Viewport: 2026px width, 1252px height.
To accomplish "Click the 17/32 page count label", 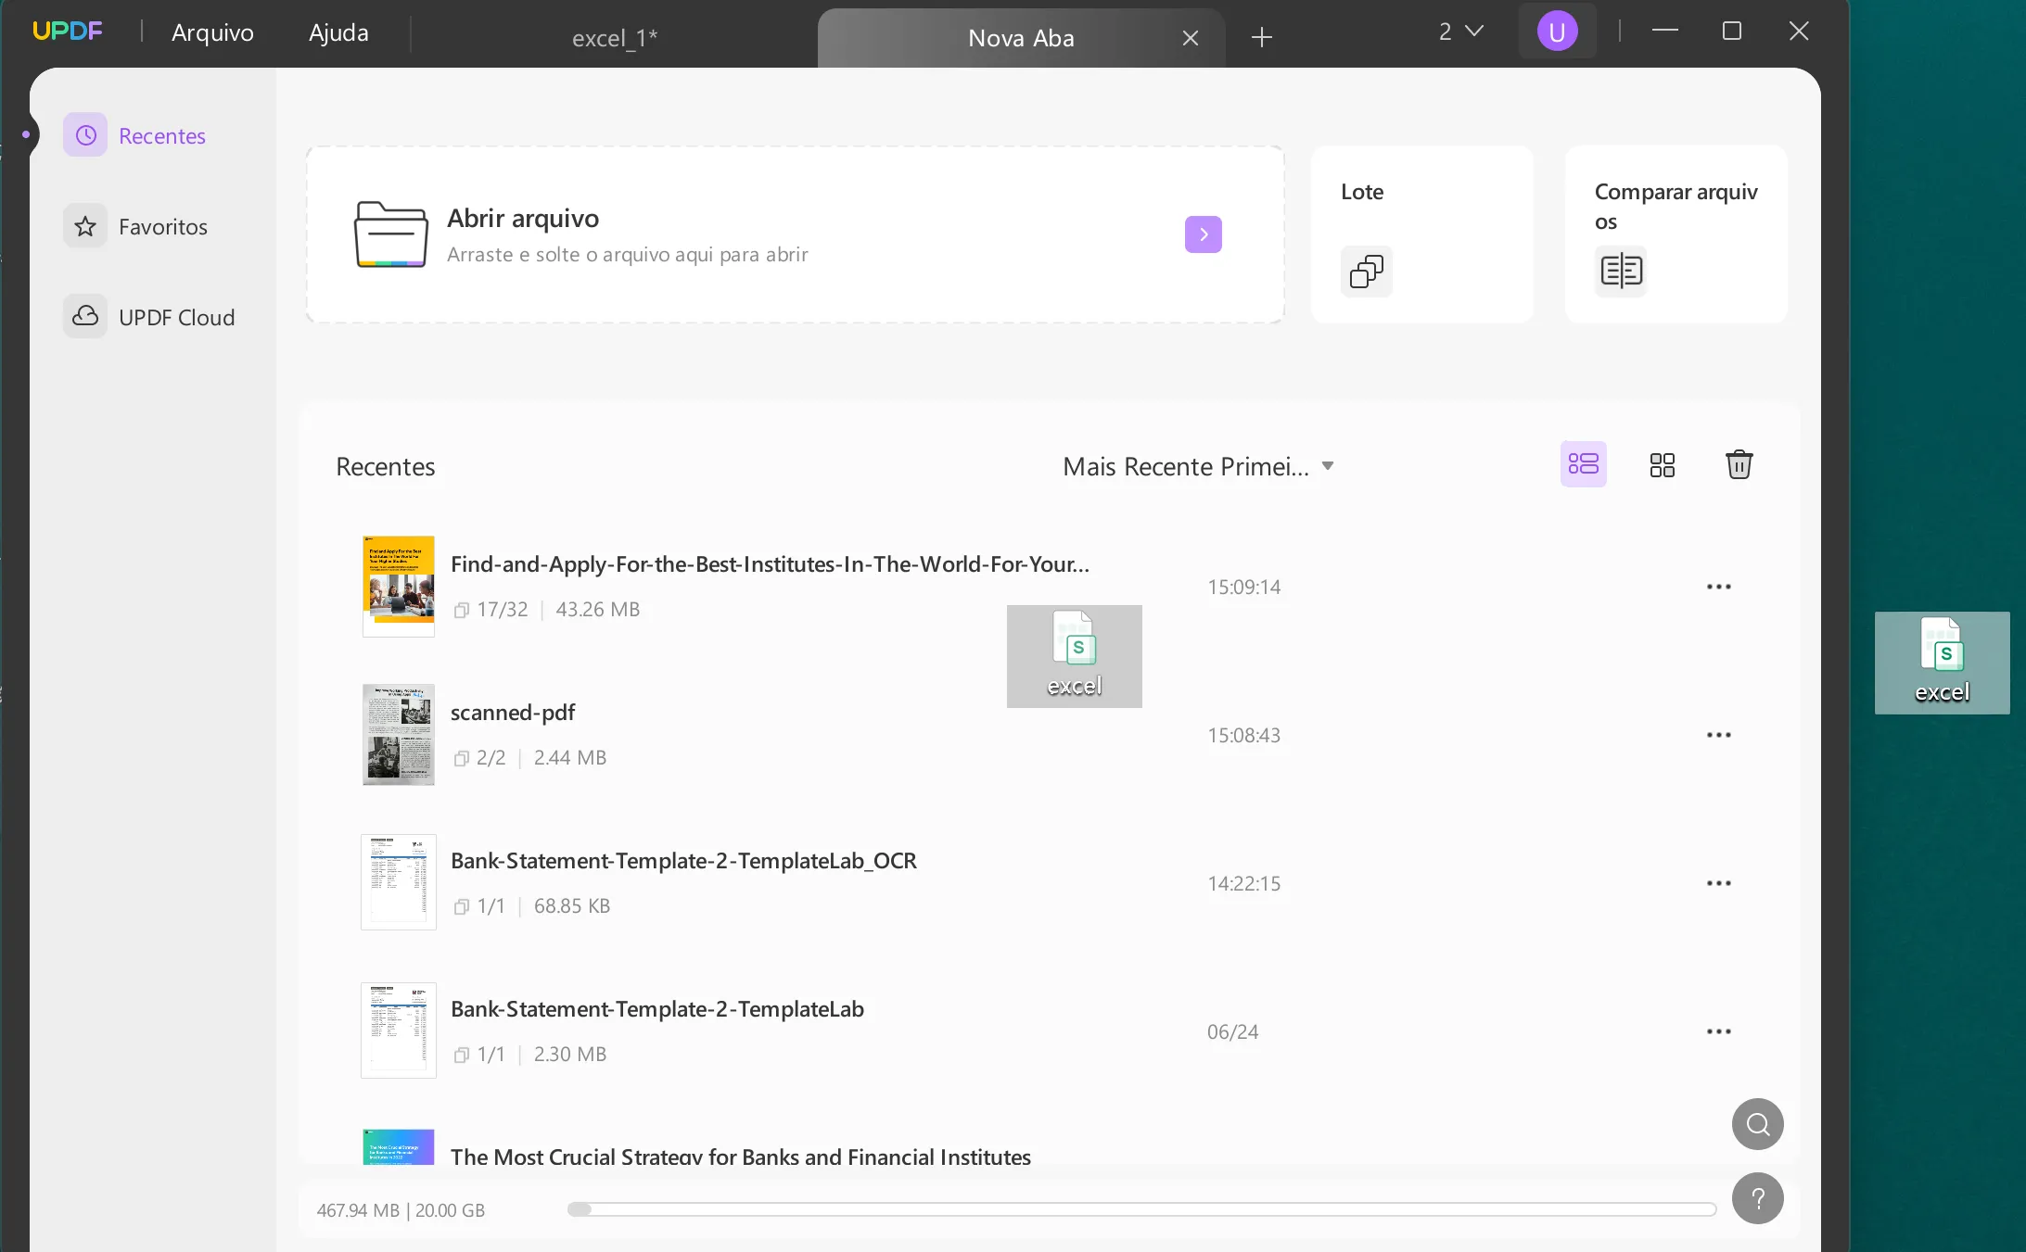I will tap(502, 610).
